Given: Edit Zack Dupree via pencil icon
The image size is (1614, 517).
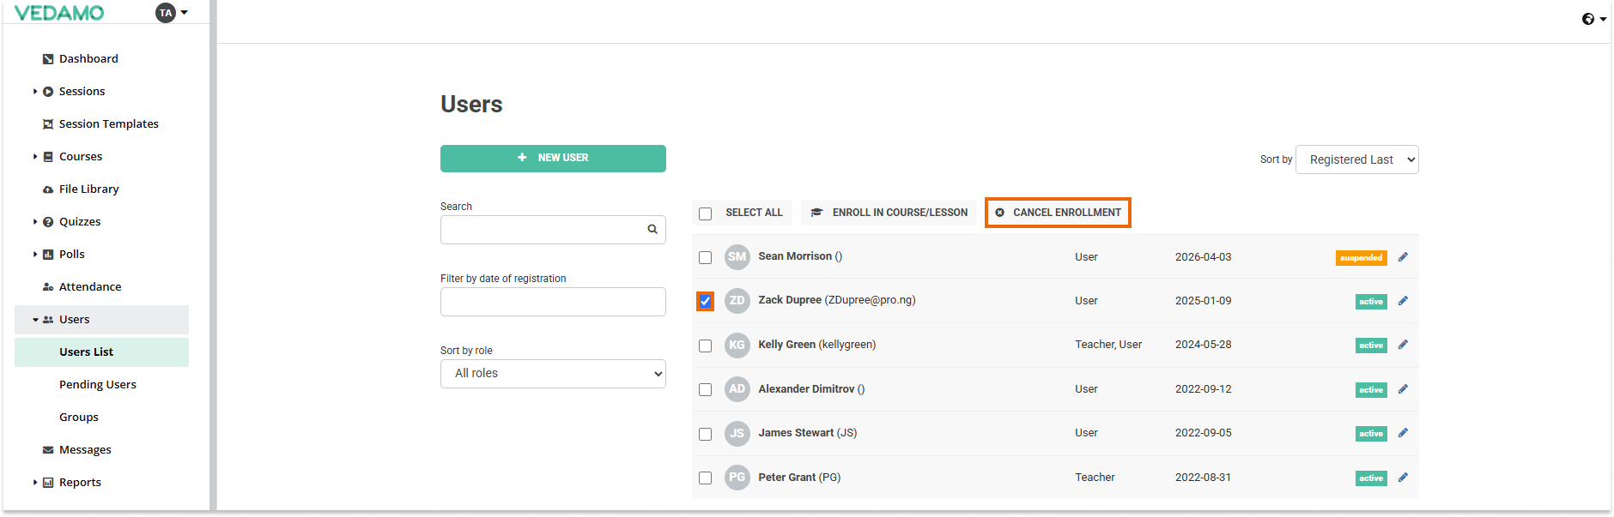Looking at the screenshot, I should 1403,301.
